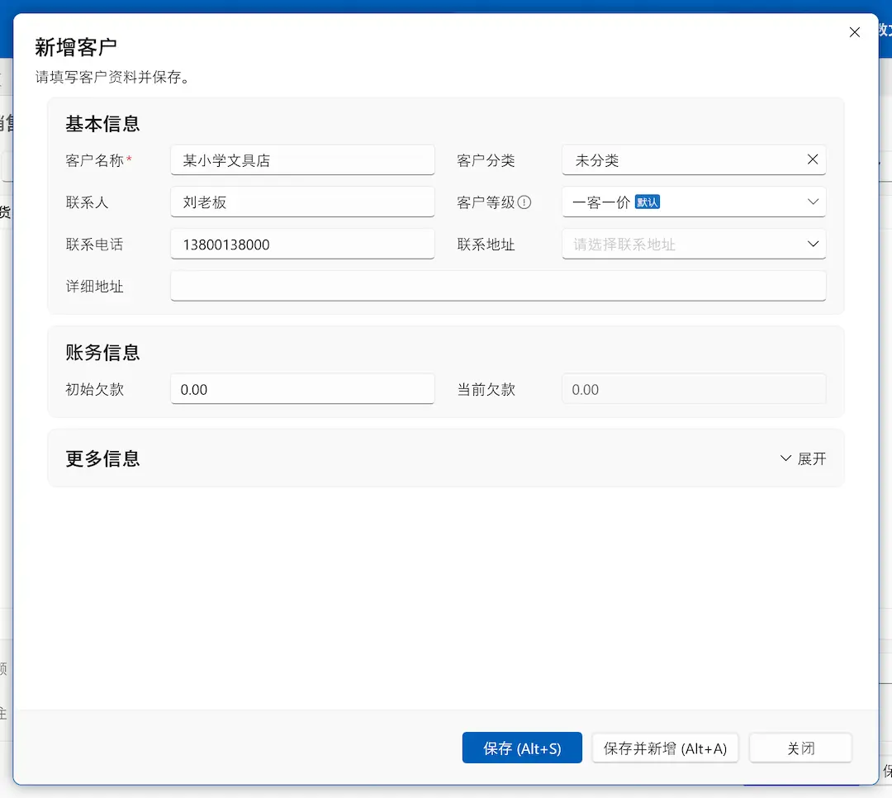This screenshot has width=892, height=798.
Task: Clear the 未分类 customer category selection
Action: [813, 160]
